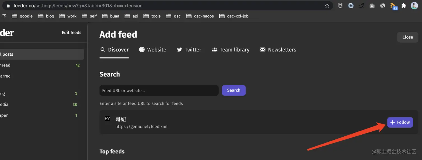Screen dimensions: 422x160
Task: Open the camera screenshot extension
Action: coord(372,6)
